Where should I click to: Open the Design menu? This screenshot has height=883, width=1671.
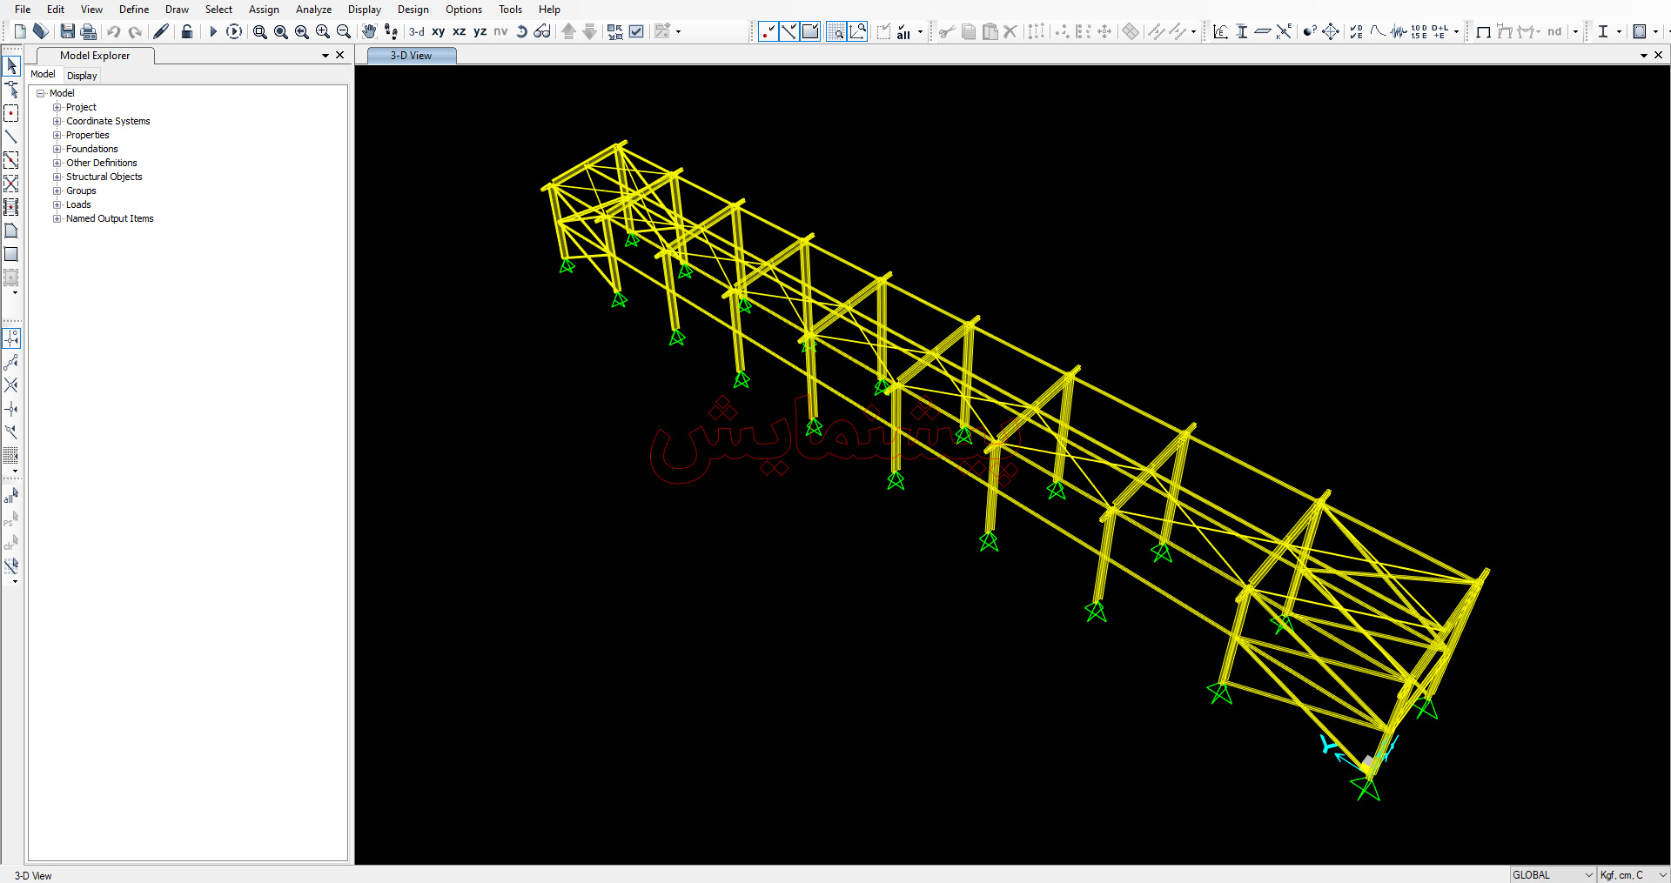point(413,10)
